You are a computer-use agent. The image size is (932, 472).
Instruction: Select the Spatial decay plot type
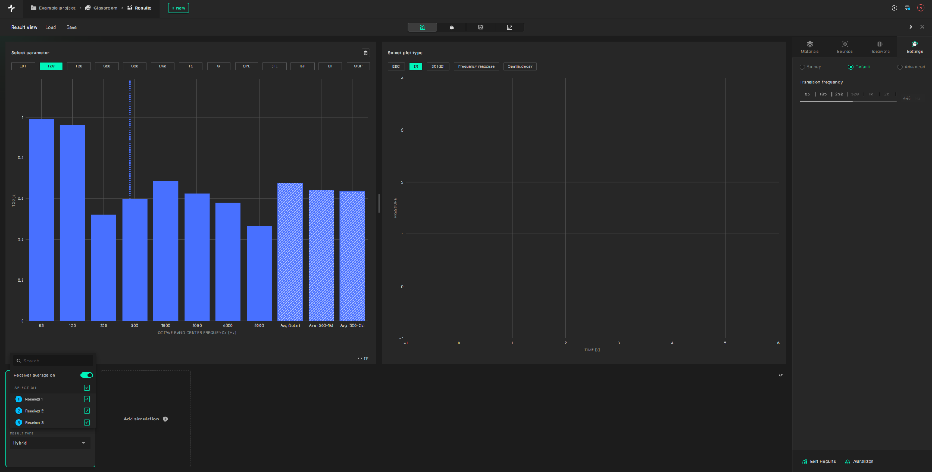[x=520, y=66]
